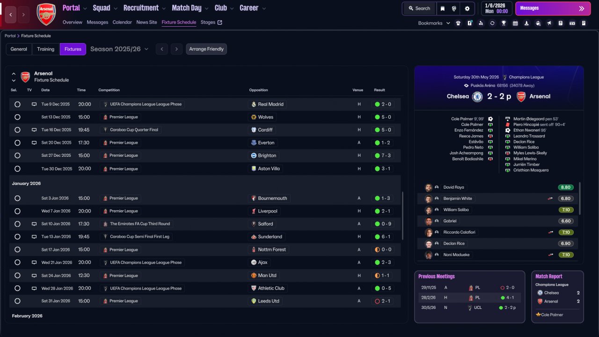Open the News Site sub-menu item

(147, 22)
